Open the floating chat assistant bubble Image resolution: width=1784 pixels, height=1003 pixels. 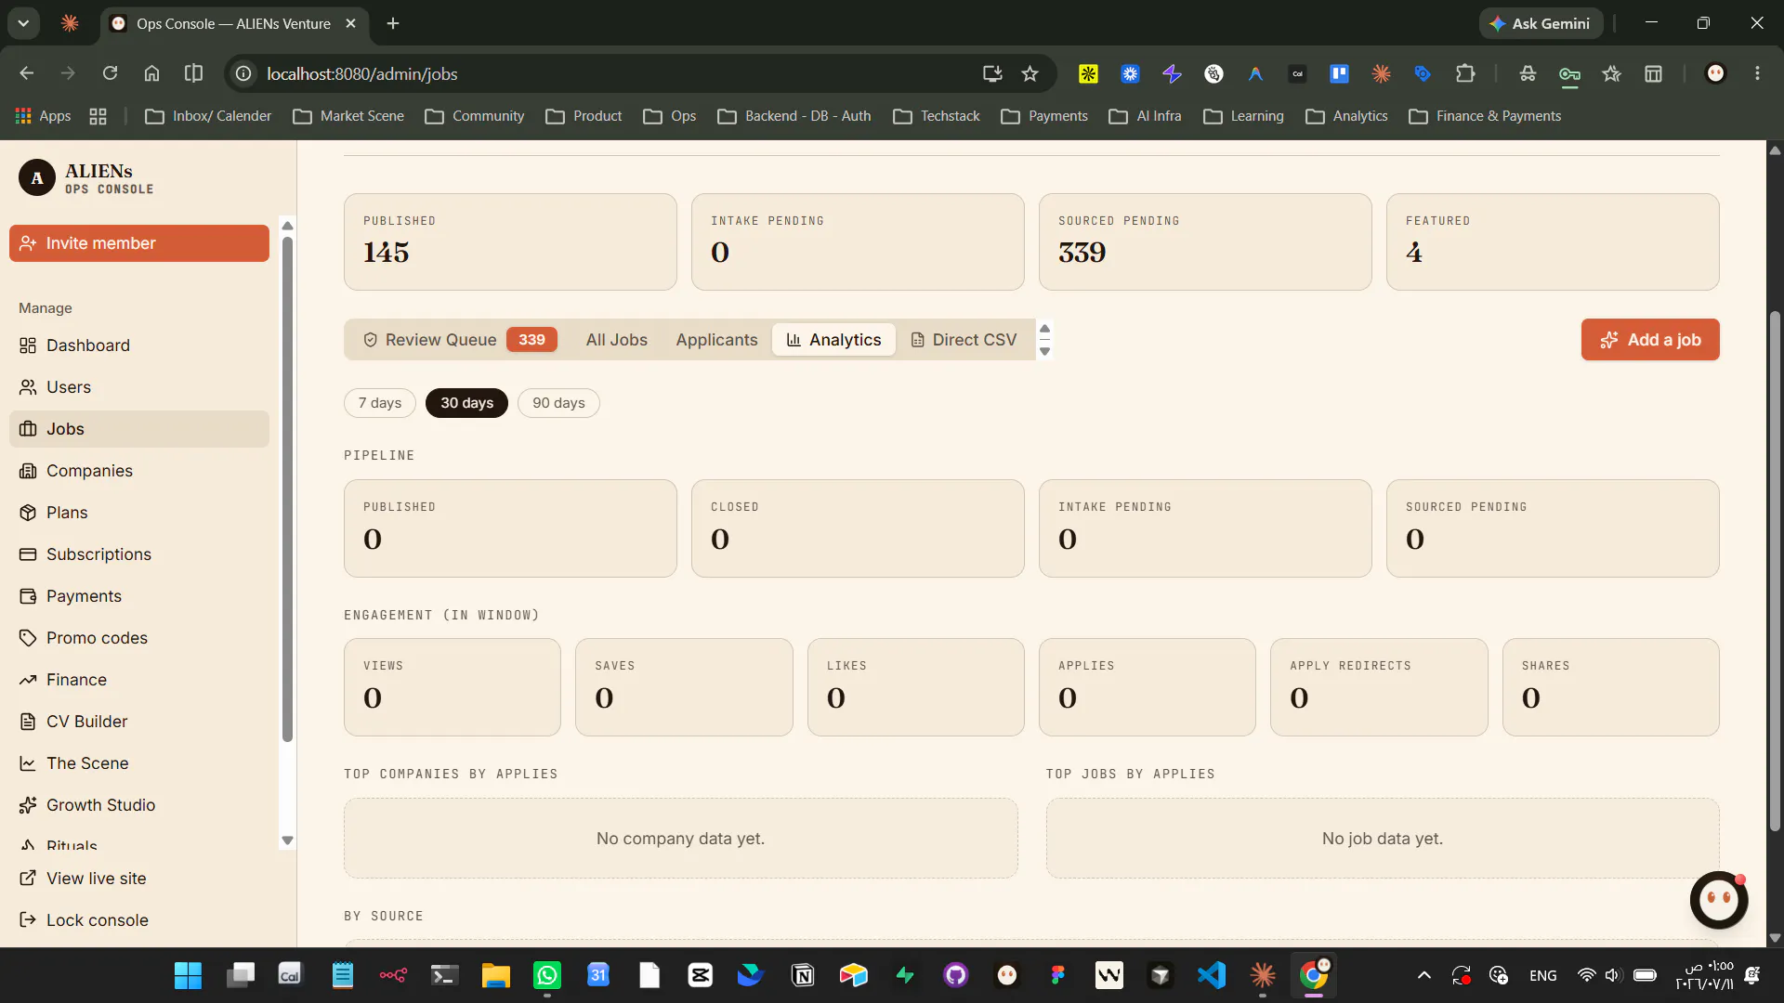[x=1719, y=899]
